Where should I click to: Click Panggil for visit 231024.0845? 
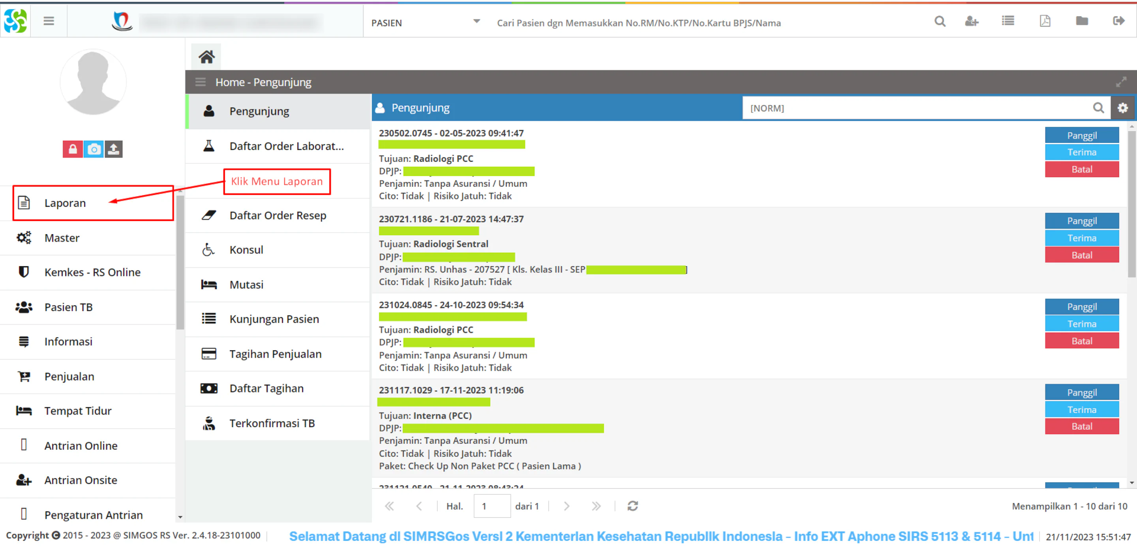[1082, 307]
